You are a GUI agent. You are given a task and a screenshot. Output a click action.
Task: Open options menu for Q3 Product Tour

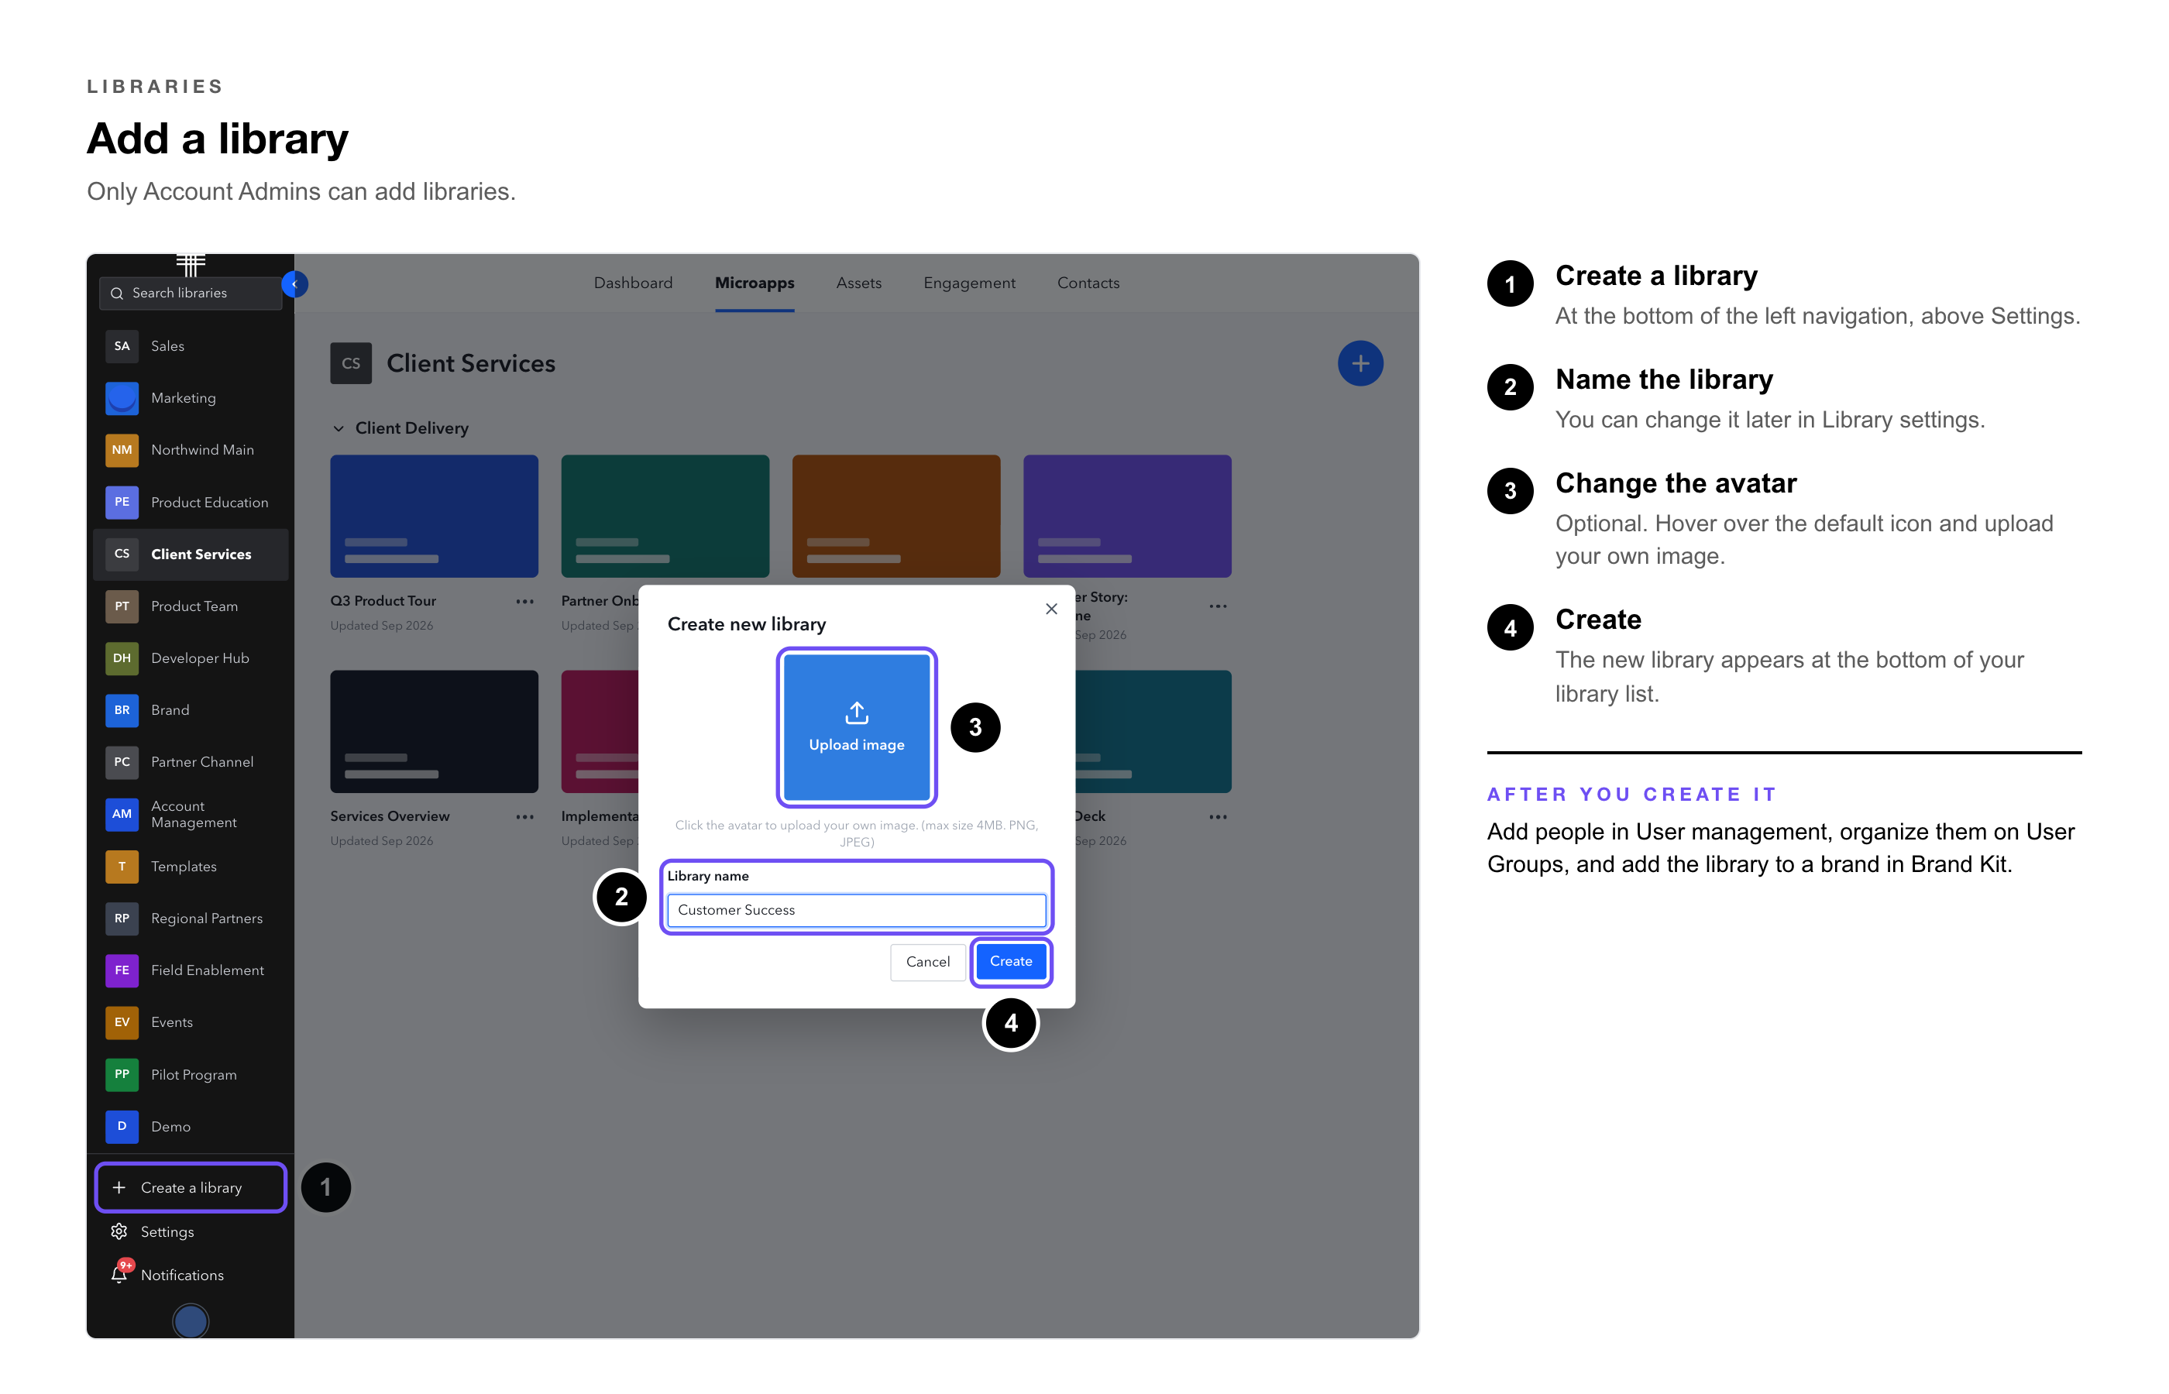(525, 602)
